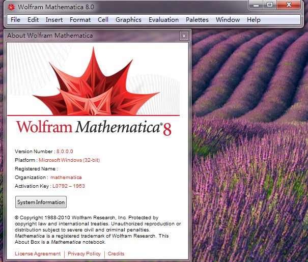Expand the Format menu
Screen dimensions: 308x262
click(x=80, y=20)
